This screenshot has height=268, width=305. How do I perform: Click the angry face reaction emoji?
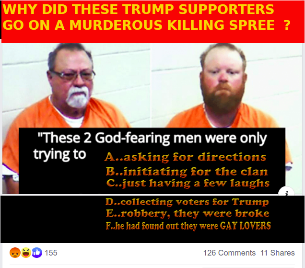(x=15, y=253)
